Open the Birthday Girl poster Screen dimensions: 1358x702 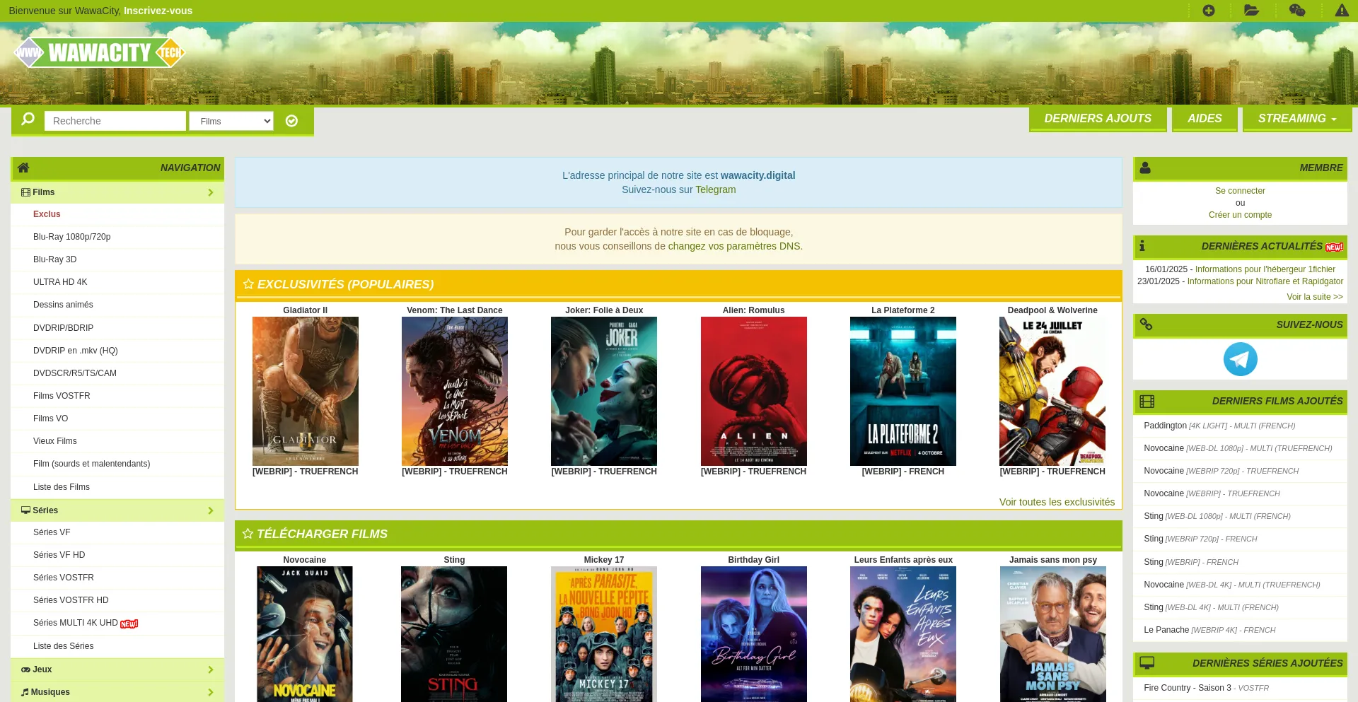(x=754, y=634)
